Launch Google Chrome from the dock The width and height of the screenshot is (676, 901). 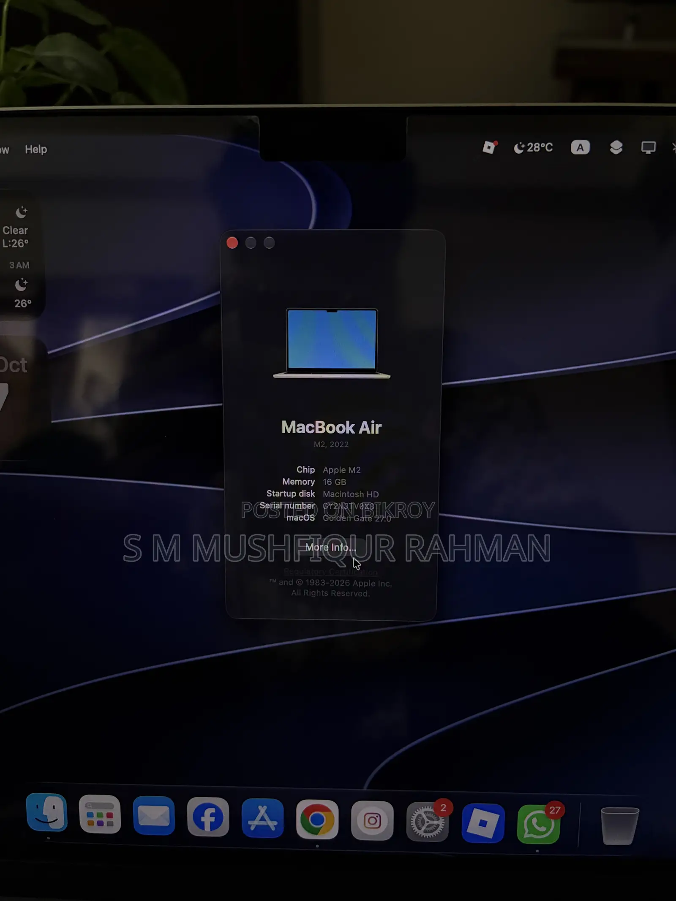tap(317, 820)
